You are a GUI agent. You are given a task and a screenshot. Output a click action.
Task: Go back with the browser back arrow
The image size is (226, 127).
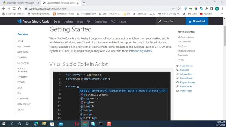(4, 8)
